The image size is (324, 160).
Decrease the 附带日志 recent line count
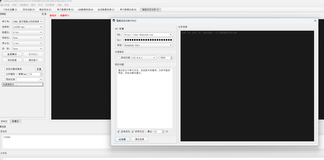pos(163,133)
